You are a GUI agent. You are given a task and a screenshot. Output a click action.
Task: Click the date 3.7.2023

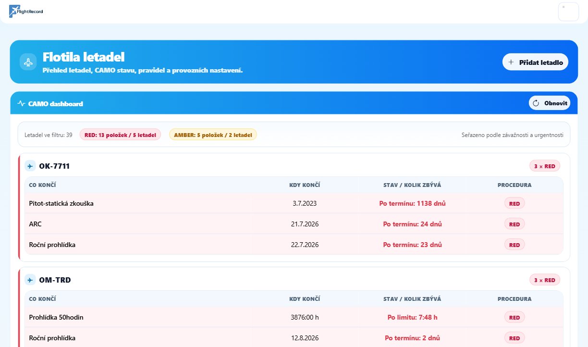tap(305, 203)
